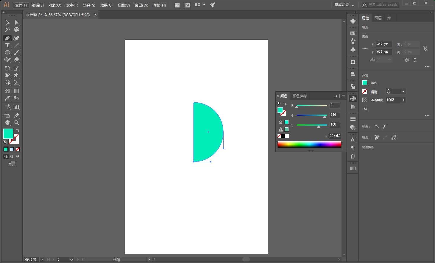Enable Draw Behind mode
The width and height of the screenshot is (435, 263).
(x=12, y=156)
